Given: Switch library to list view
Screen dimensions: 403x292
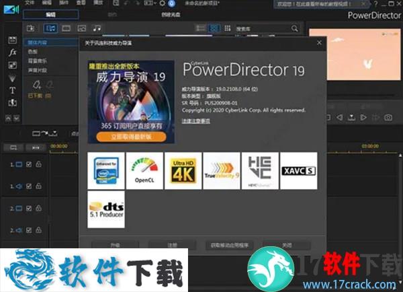Looking at the screenshot, I should (201, 28).
